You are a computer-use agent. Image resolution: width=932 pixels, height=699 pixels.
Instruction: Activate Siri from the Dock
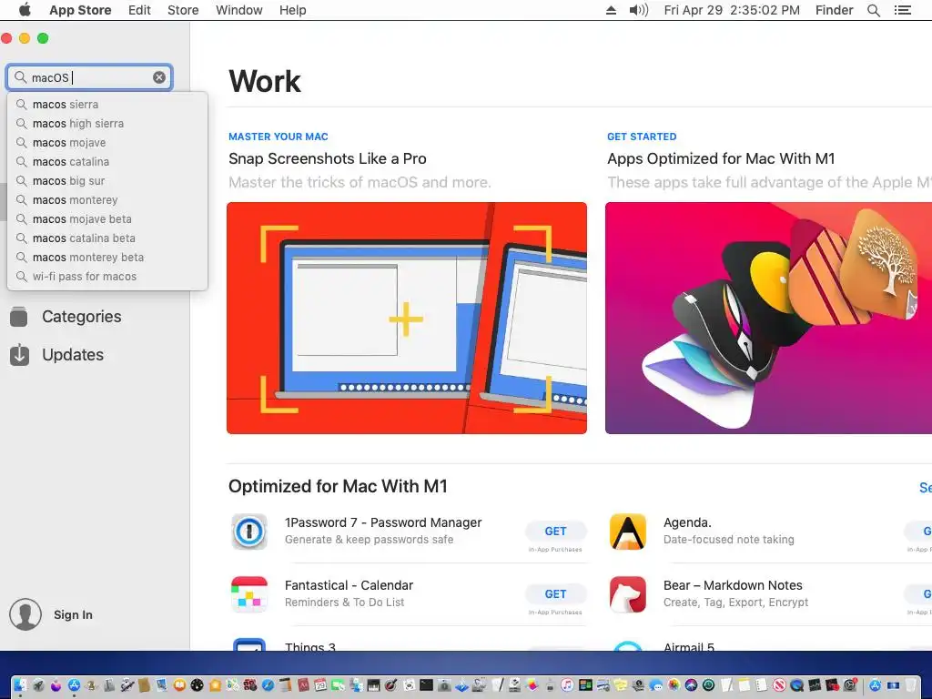pyautogui.click(x=691, y=685)
